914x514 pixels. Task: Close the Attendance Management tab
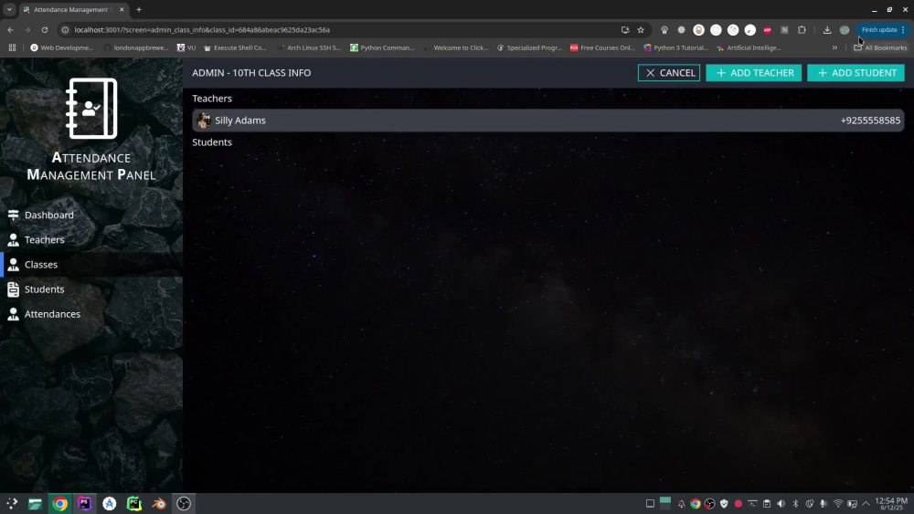tap(122, 9)
